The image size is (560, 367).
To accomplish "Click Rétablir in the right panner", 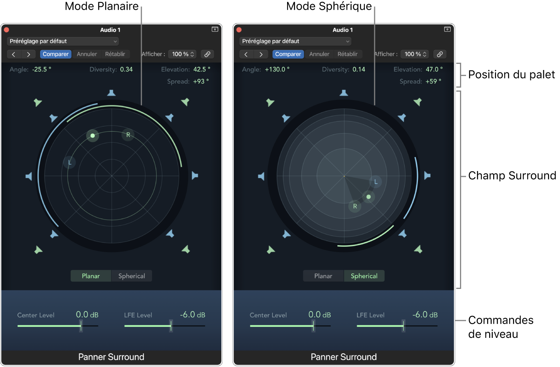I will tap(347, 54).
